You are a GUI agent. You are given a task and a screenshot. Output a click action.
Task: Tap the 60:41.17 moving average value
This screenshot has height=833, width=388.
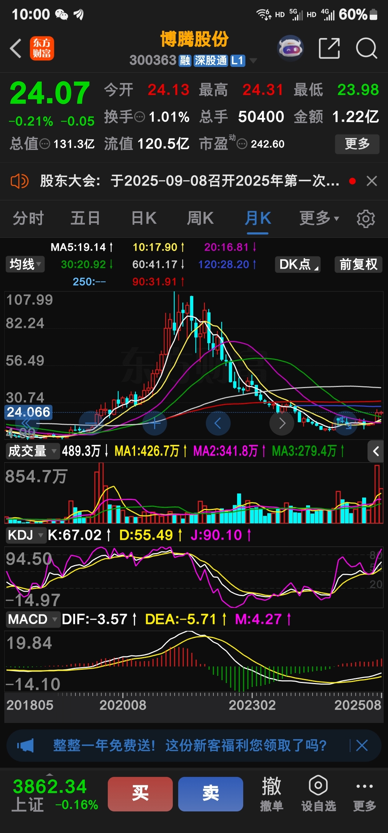pyautogui.click(x=158, y=264)
